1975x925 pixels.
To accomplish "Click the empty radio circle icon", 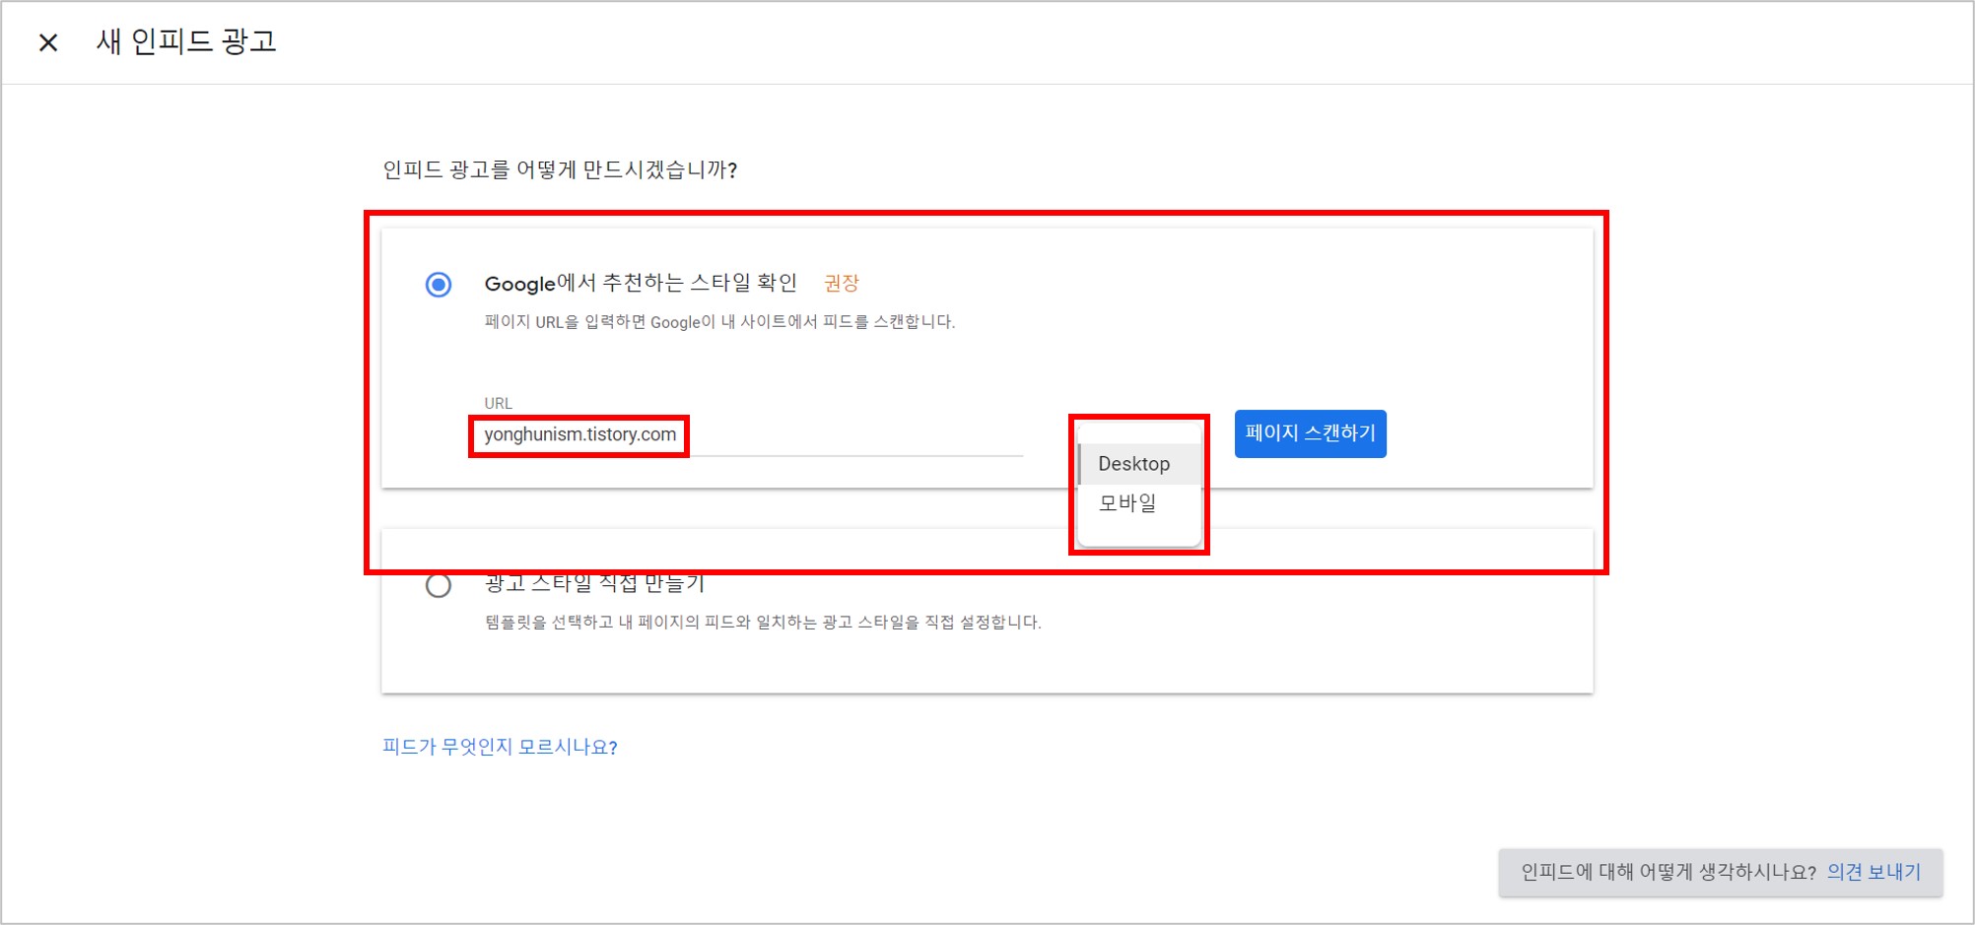I will point(437,583).
